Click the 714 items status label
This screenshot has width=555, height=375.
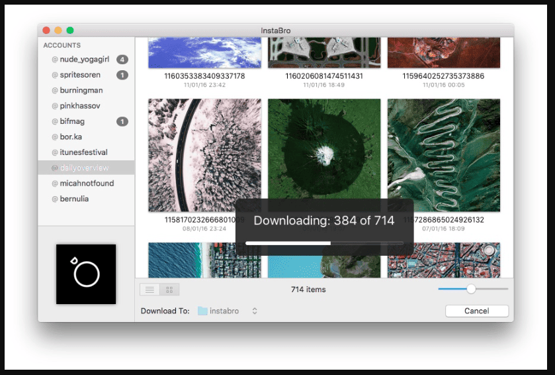point(308,290)
